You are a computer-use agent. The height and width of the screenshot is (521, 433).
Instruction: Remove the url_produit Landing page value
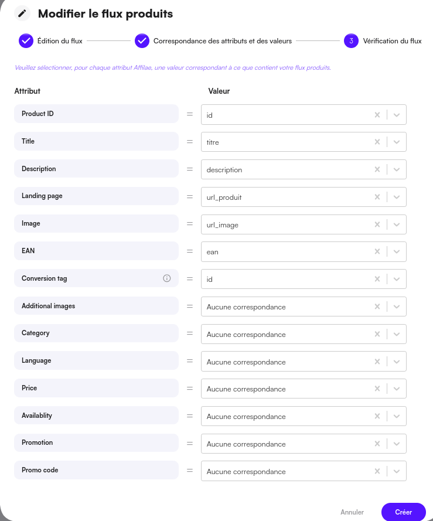(x=377, y=197)
